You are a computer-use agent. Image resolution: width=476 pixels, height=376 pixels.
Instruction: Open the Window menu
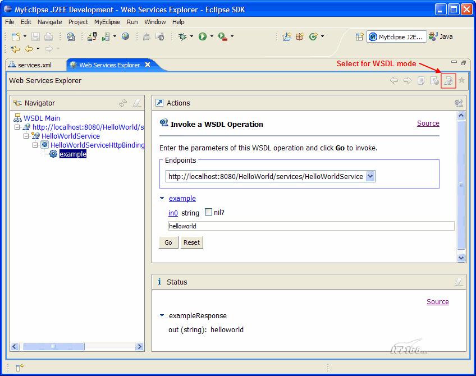click(x=155, y=22)
